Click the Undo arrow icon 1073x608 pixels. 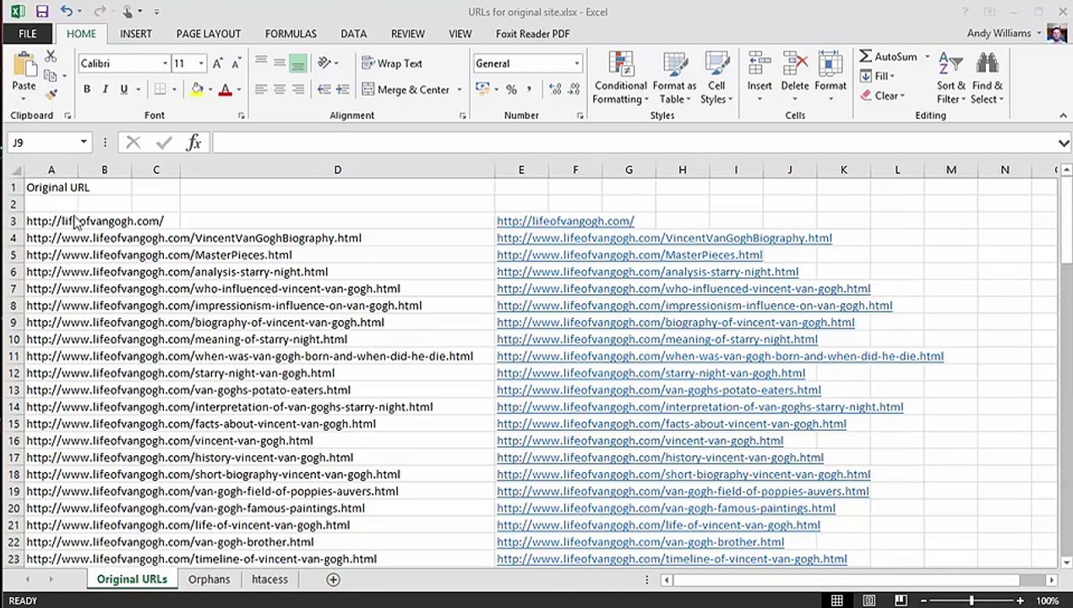pos(65,12)
